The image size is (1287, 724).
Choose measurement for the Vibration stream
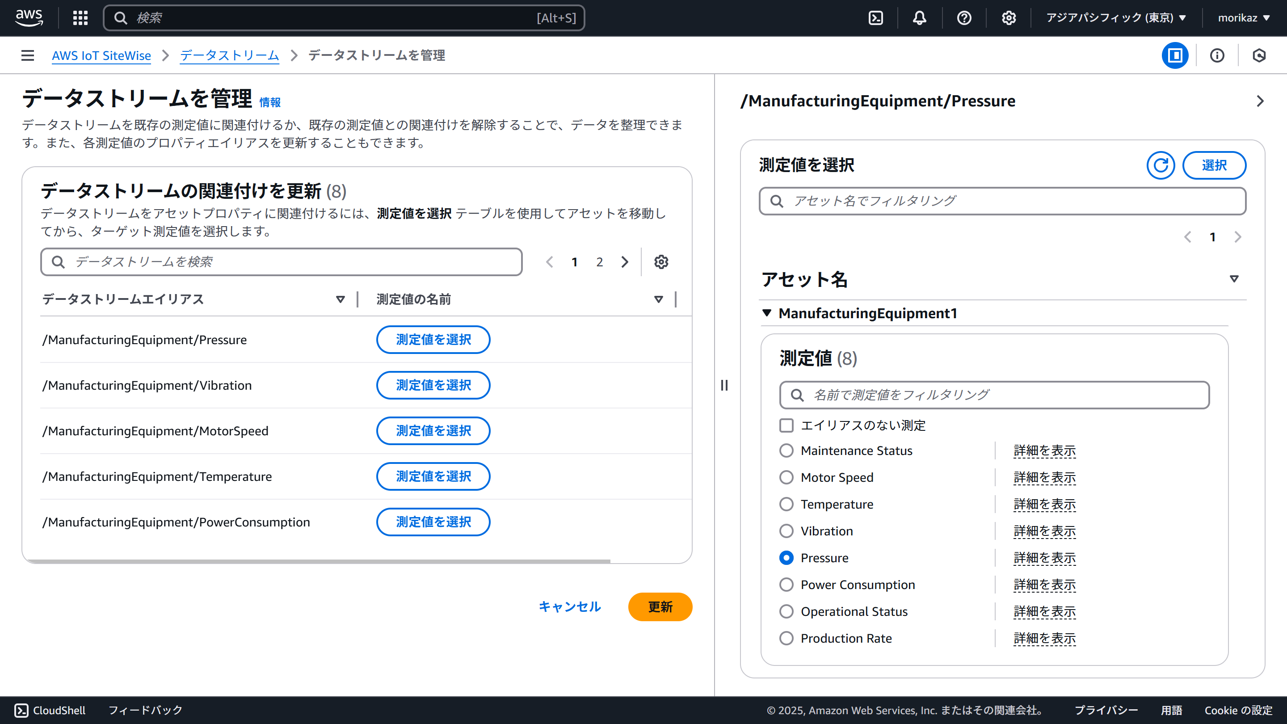pyautogui.click(x=433, y=385)
